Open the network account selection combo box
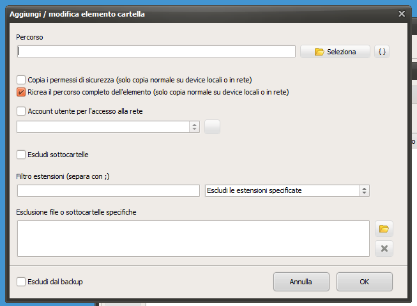Viewport: 417px width, 306px height. click(108, 126)
